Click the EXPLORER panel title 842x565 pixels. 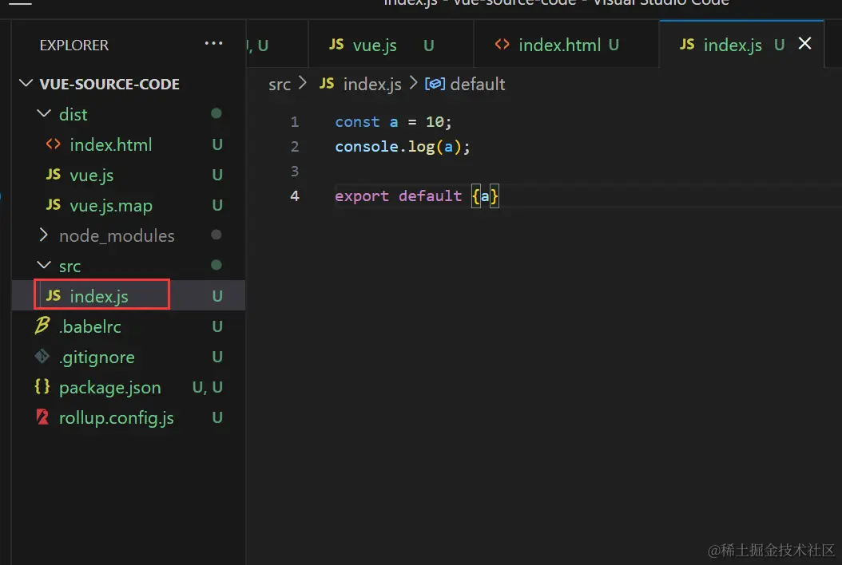point(74,45)
